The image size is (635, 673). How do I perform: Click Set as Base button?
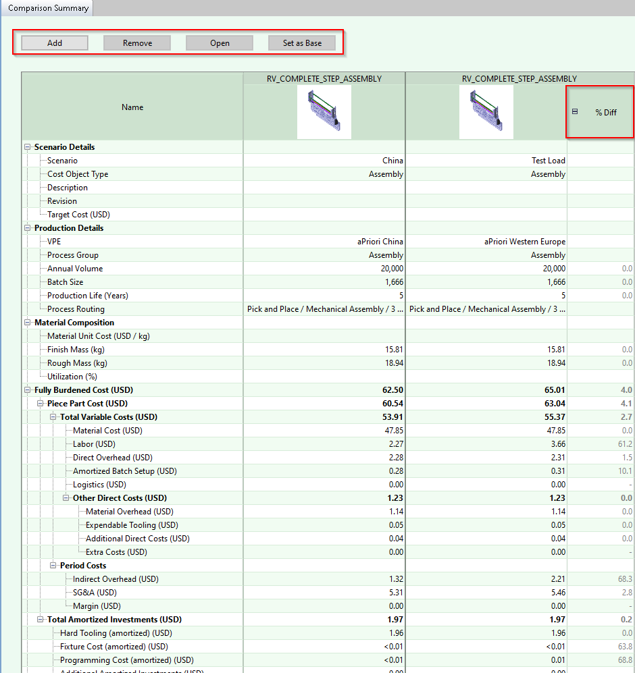(302, 43)
